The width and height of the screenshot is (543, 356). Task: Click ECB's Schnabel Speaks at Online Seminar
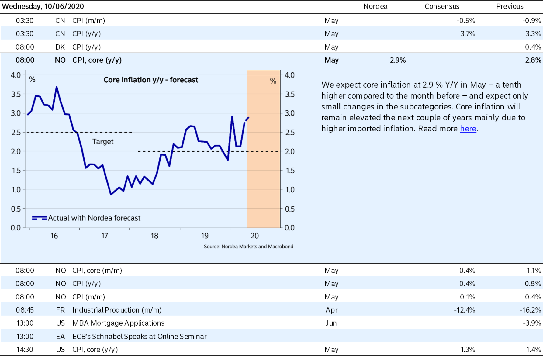coord(139,337)
